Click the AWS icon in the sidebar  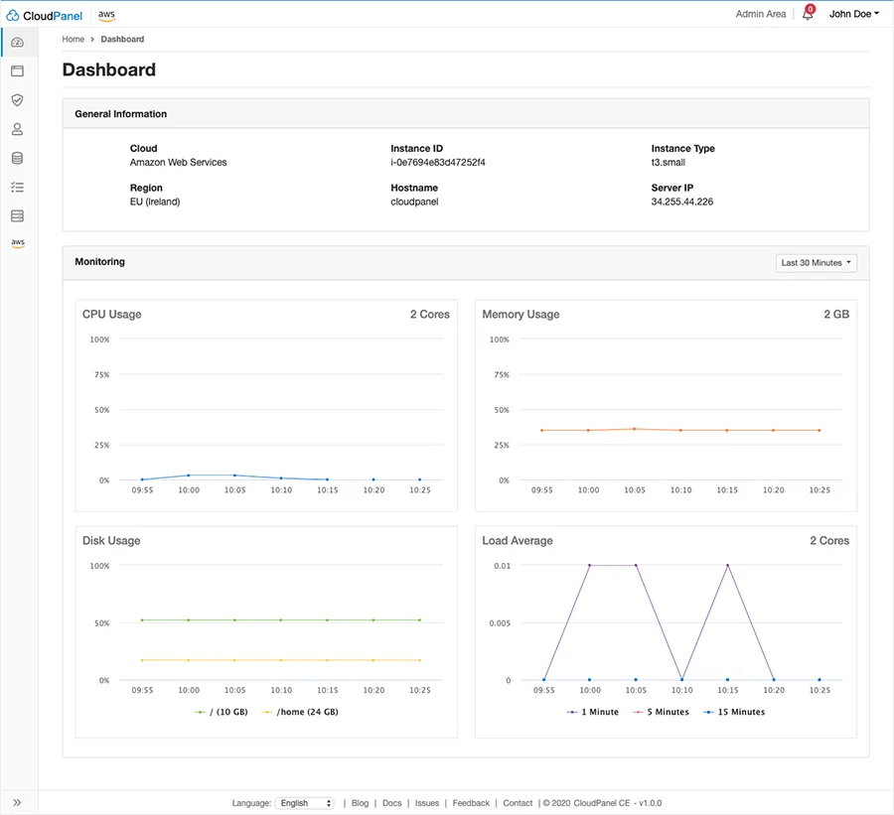click(17, 242)
